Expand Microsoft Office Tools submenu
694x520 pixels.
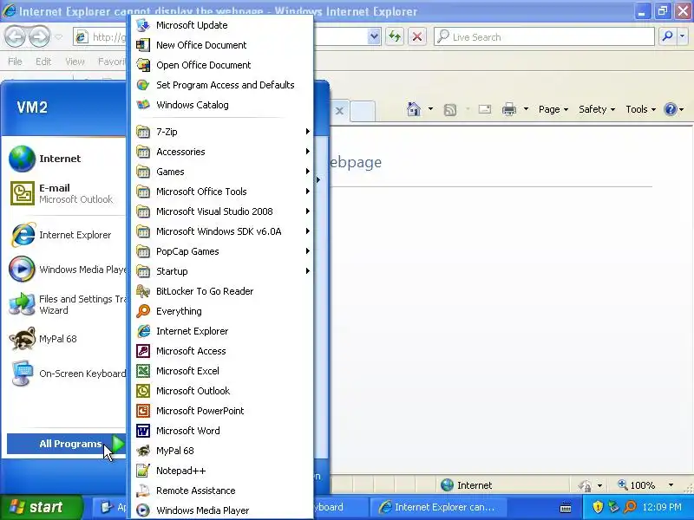pyautogui.click(x=222, y=191)
